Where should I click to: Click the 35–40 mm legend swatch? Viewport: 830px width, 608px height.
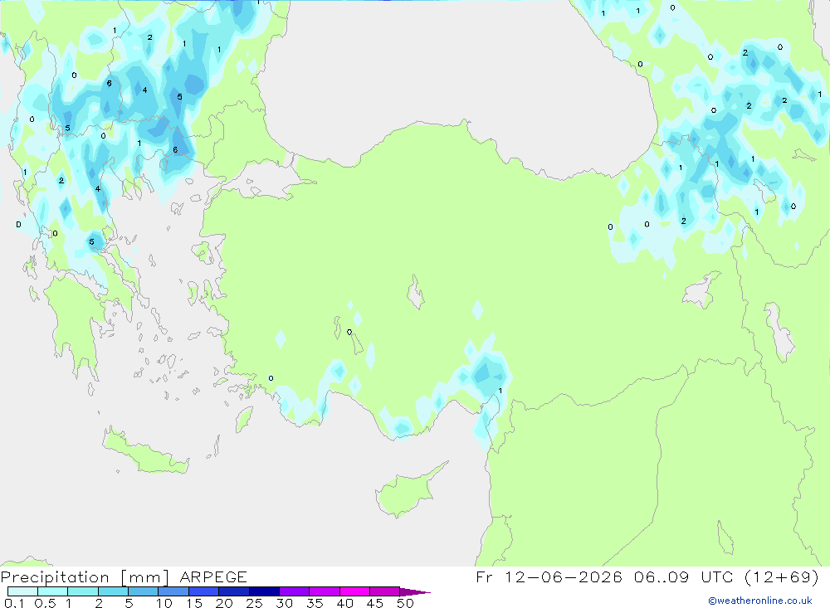tap(325, 591)
